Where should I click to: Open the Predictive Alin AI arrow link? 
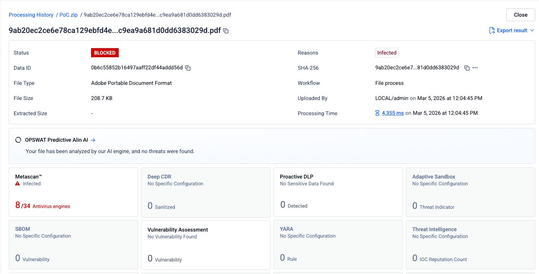[93, 140]
